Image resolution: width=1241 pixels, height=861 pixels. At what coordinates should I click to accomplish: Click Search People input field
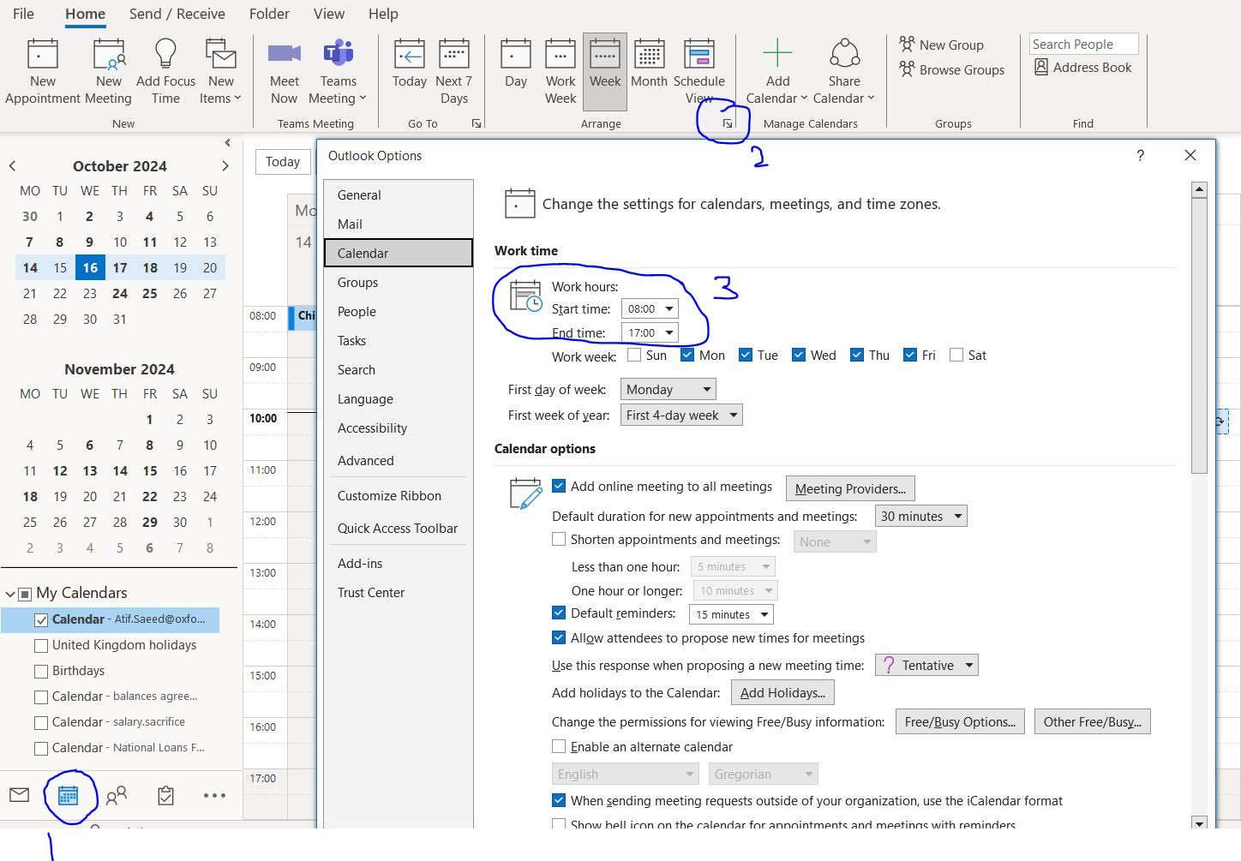coord(1084,44)
